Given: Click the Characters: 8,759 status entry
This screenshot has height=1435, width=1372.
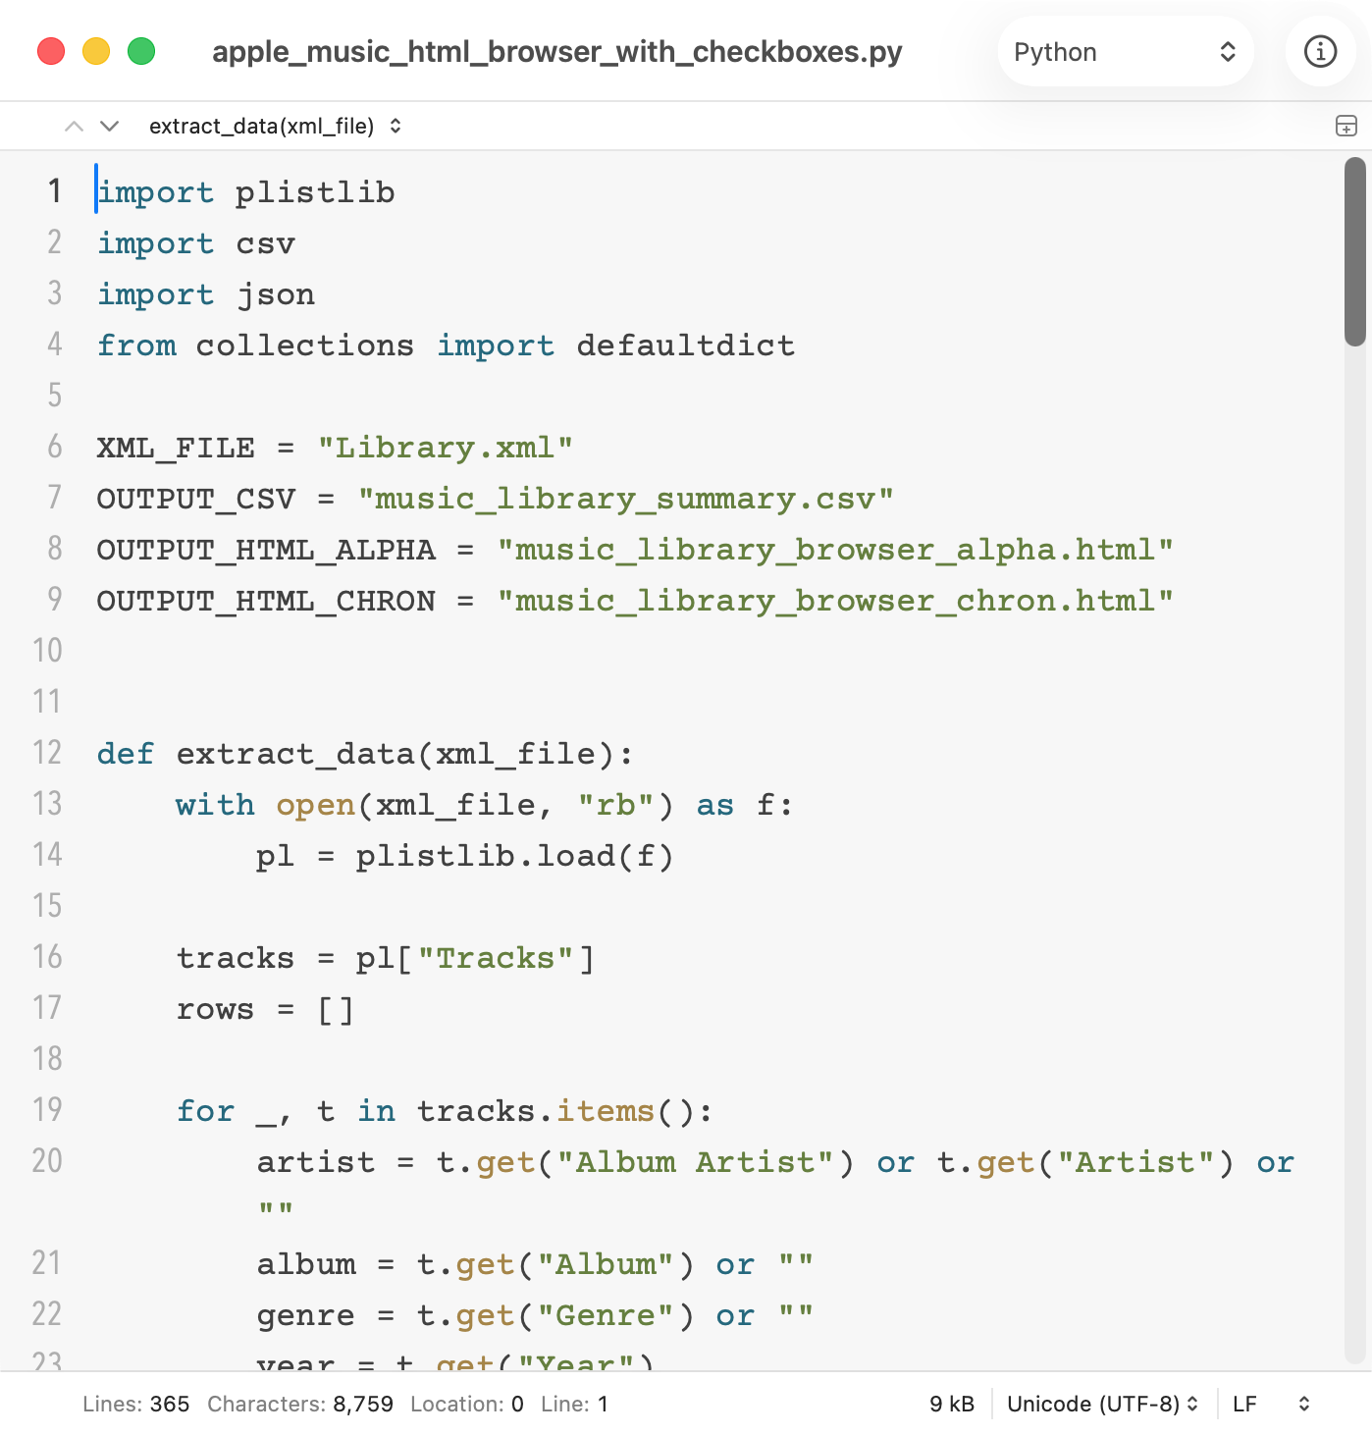Looking at the screenshot, I should point(300,1404).
